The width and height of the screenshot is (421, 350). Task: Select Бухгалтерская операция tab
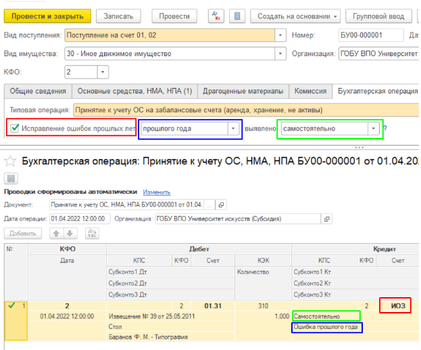[x=377, y=91]
